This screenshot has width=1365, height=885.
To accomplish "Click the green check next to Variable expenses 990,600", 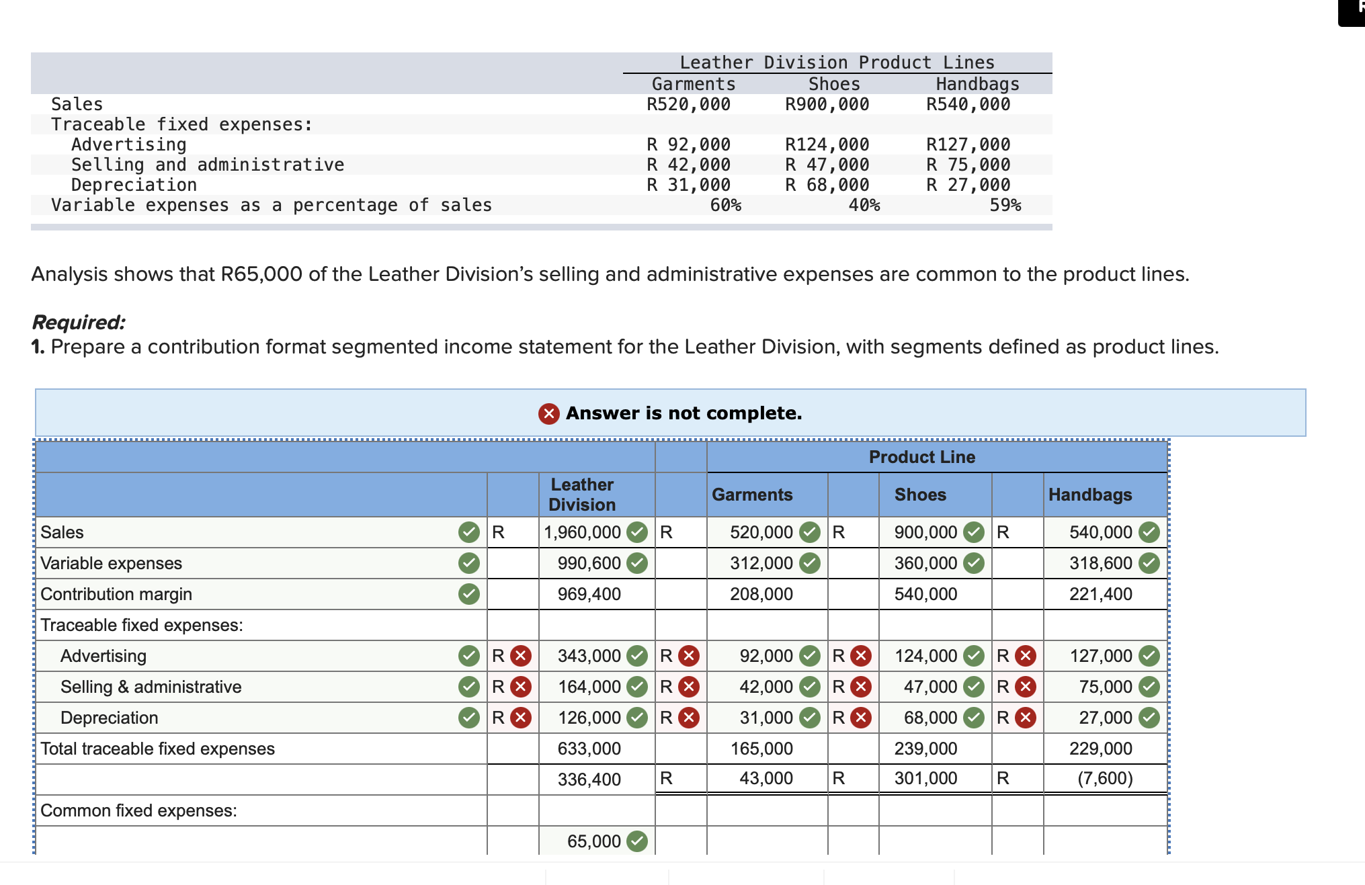I will 635,563.
